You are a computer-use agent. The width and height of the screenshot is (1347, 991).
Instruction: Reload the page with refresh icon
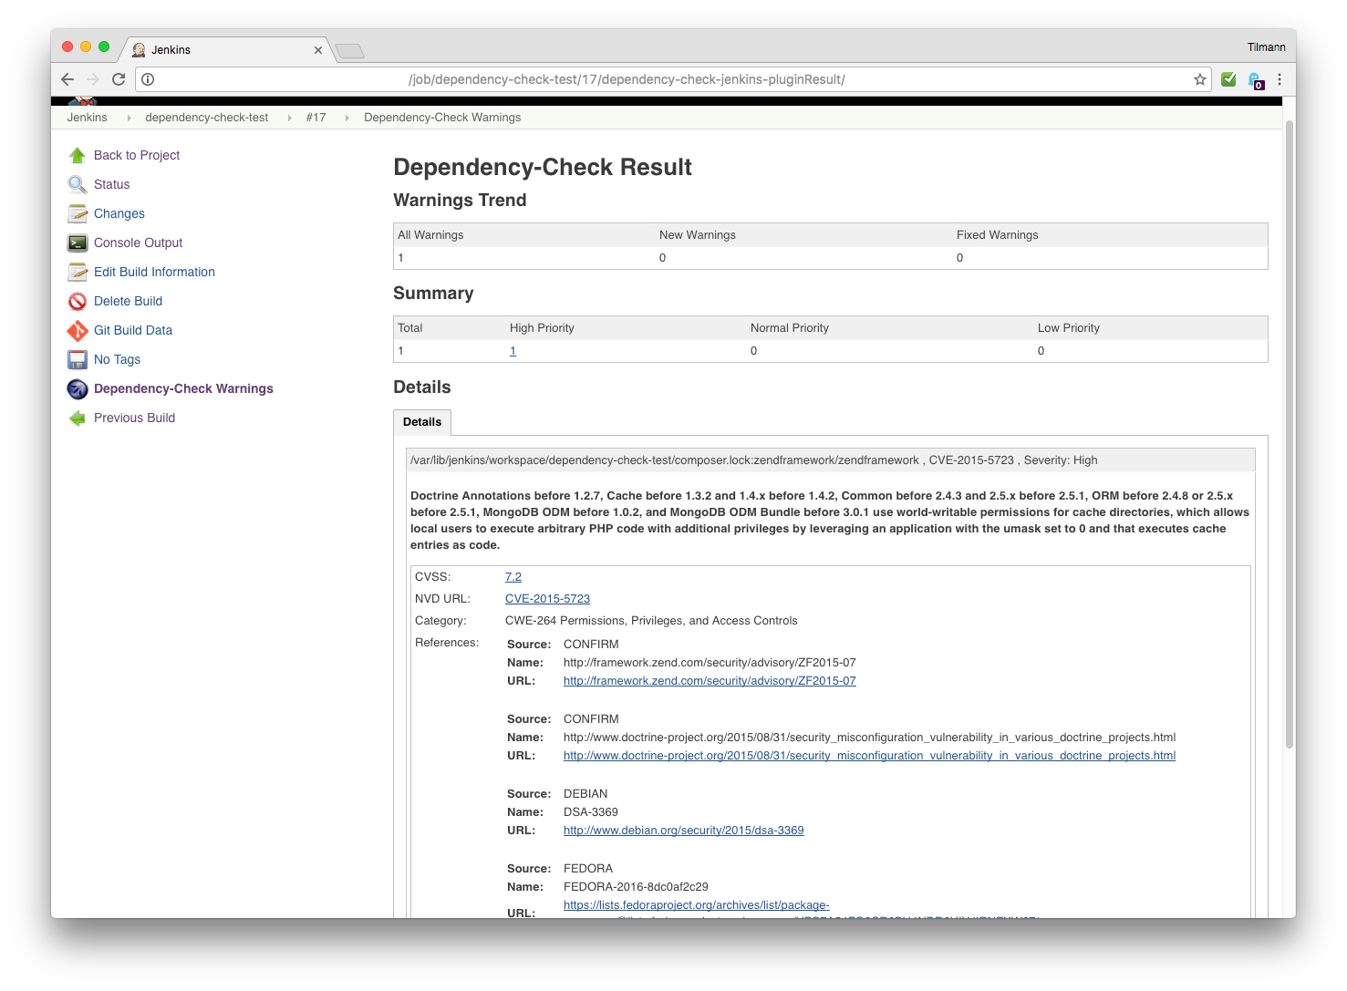tap(119, 79)
